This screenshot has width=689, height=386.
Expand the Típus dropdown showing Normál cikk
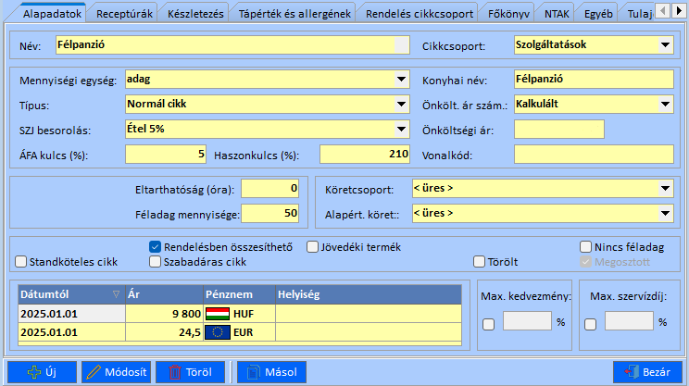(401, 105)
